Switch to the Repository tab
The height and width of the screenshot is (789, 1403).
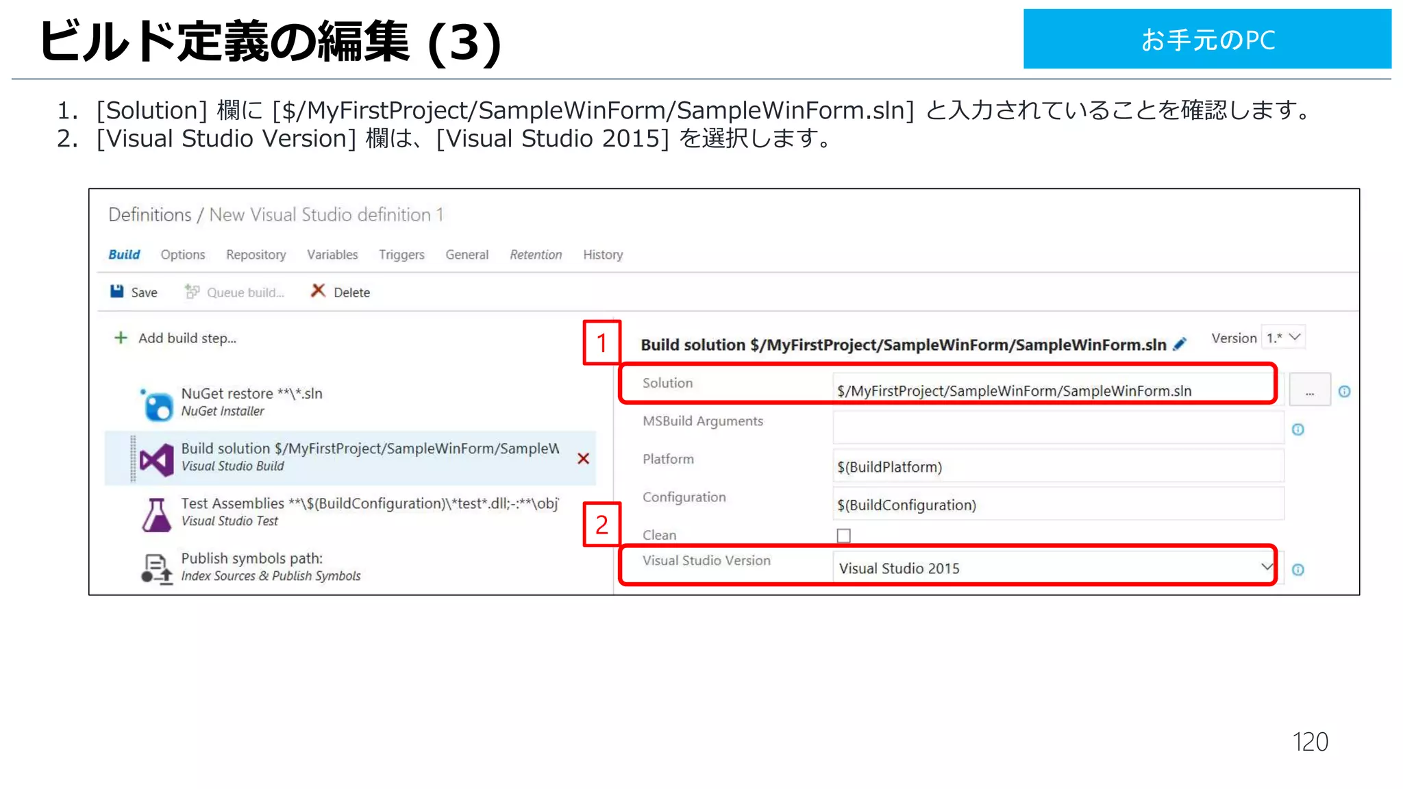[x=256, y=255]
